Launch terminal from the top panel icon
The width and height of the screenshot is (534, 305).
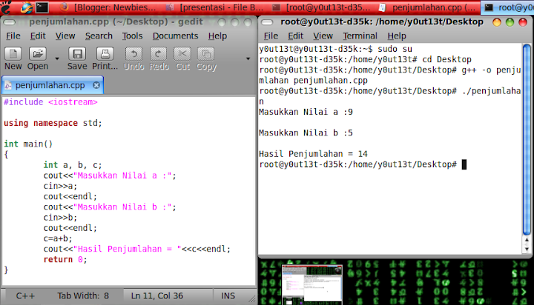42,7
